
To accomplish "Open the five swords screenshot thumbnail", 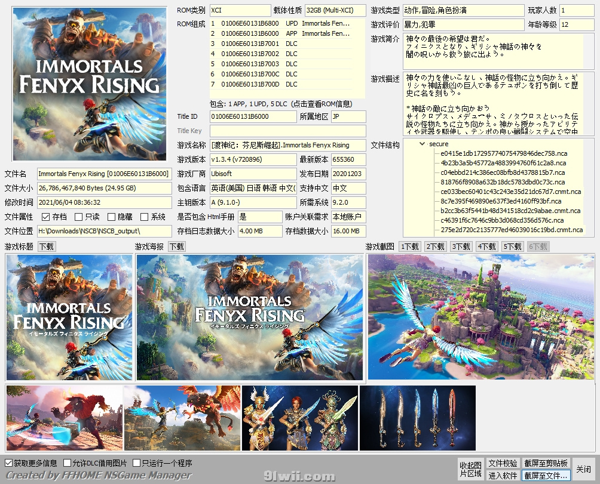I will pyautogui.click(x=418, y=418).
